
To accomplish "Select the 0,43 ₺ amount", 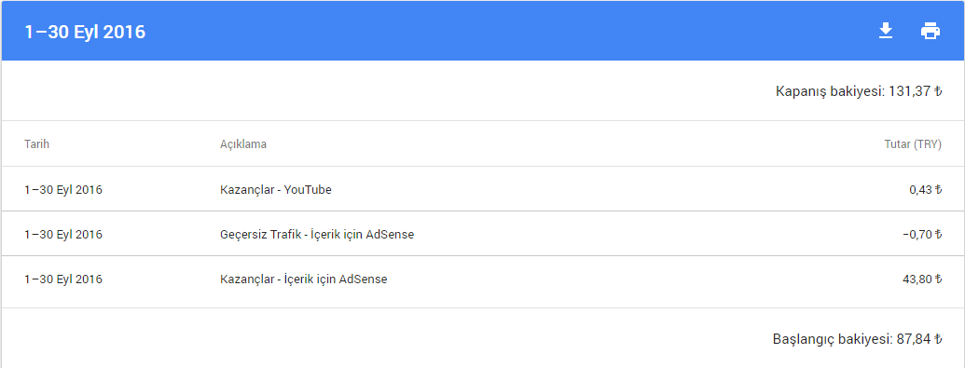I will [x=926, y=189].
